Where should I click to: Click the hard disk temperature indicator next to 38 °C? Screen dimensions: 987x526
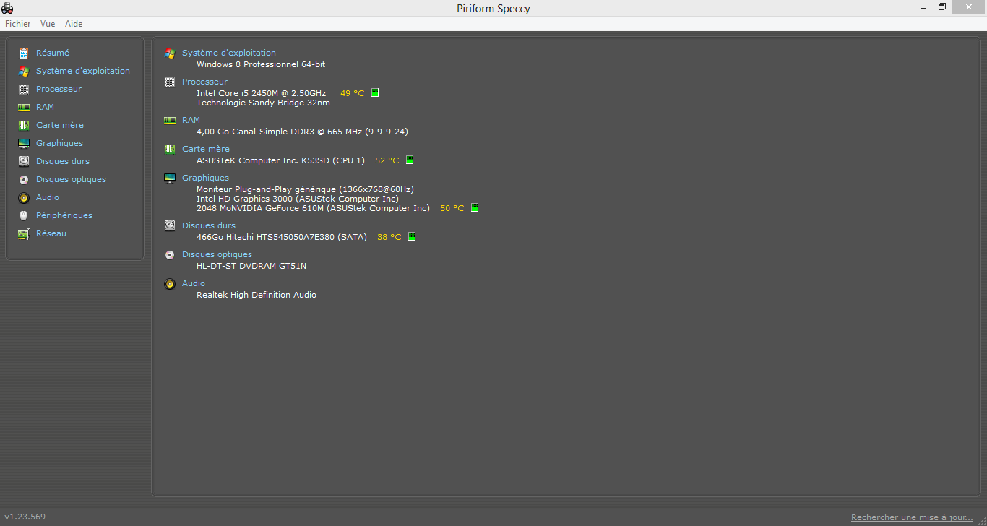412,236
